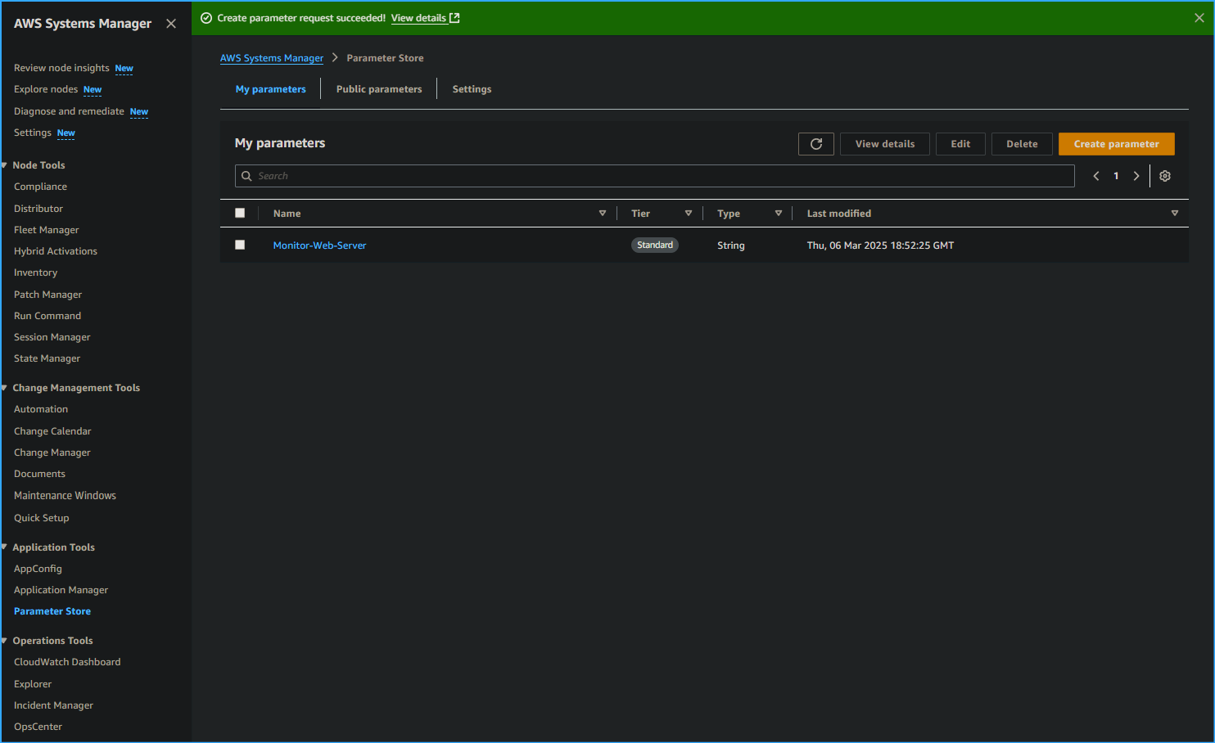Open the Type column filter
This screenshot has width=1215, height=743.
pos(778,213)
